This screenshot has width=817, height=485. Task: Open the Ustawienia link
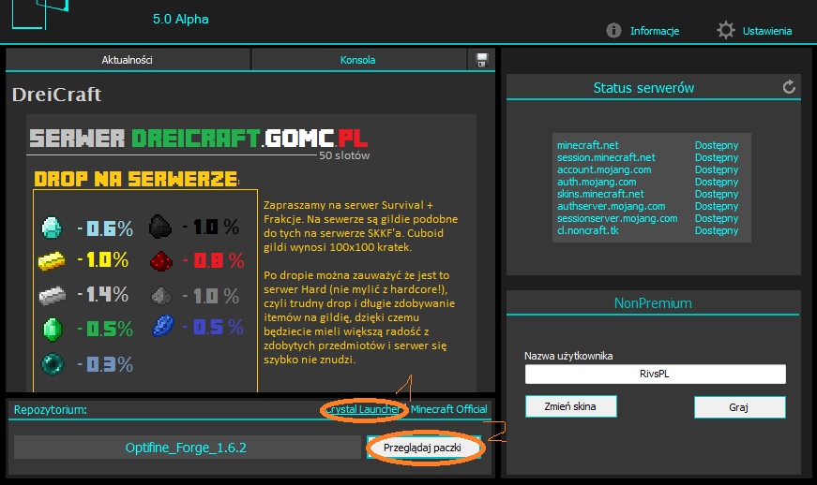click(x=767, y=31)
